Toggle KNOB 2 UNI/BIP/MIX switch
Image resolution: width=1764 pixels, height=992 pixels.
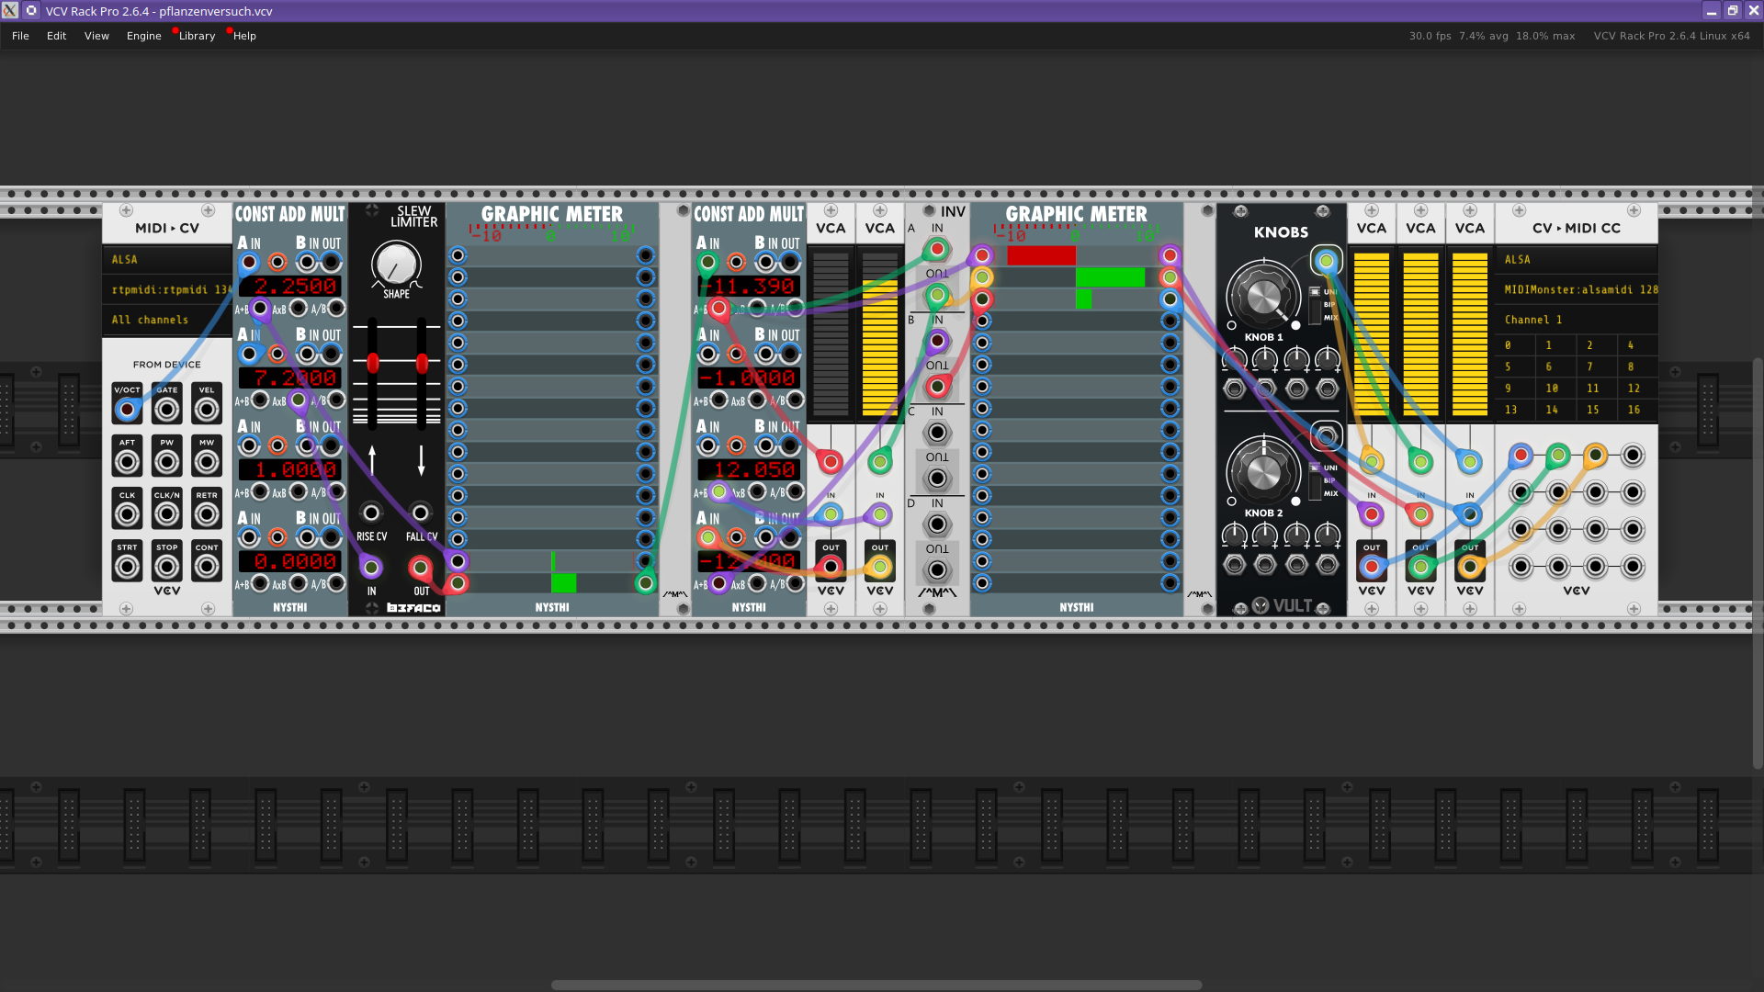click(x=1316, y=480)
